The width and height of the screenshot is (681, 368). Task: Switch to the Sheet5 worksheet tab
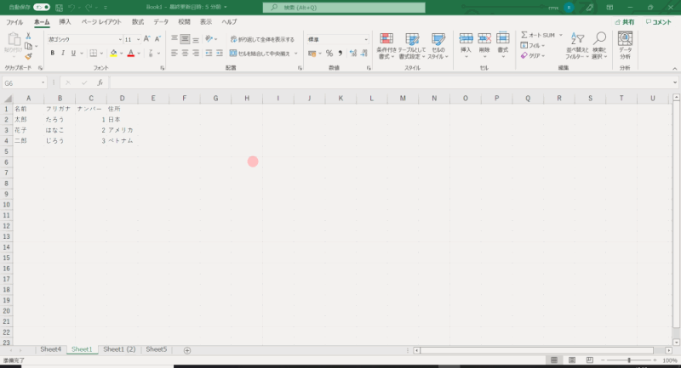click(x=157, y=349)
